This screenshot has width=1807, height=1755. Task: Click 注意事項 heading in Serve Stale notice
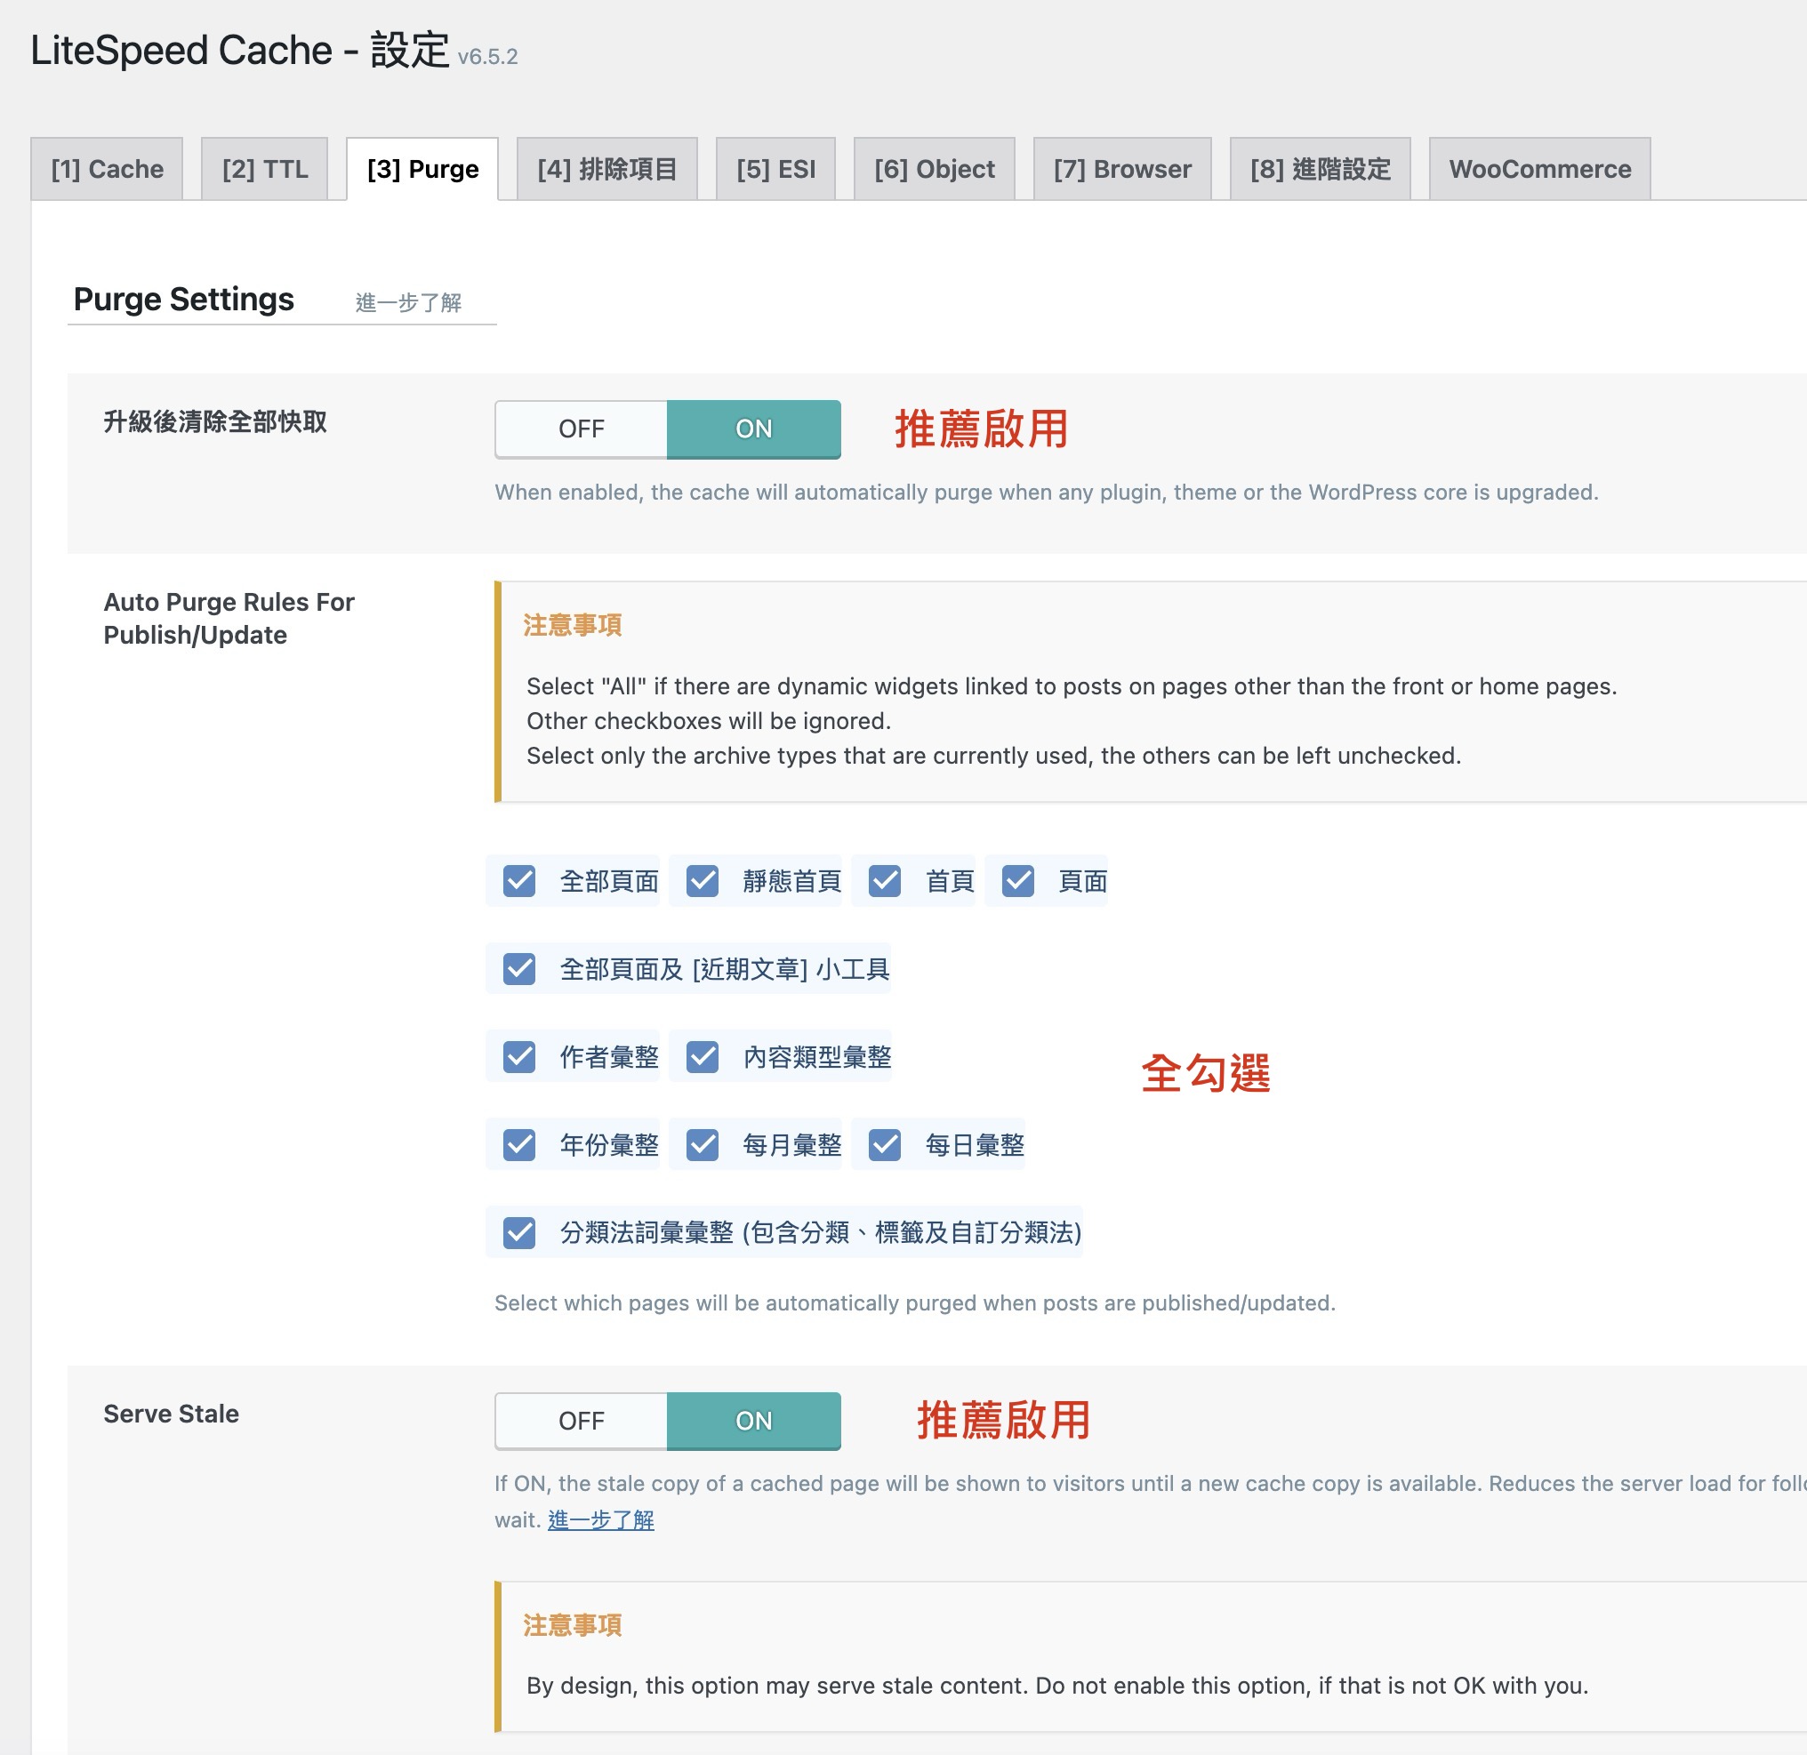coord(573,1624)
